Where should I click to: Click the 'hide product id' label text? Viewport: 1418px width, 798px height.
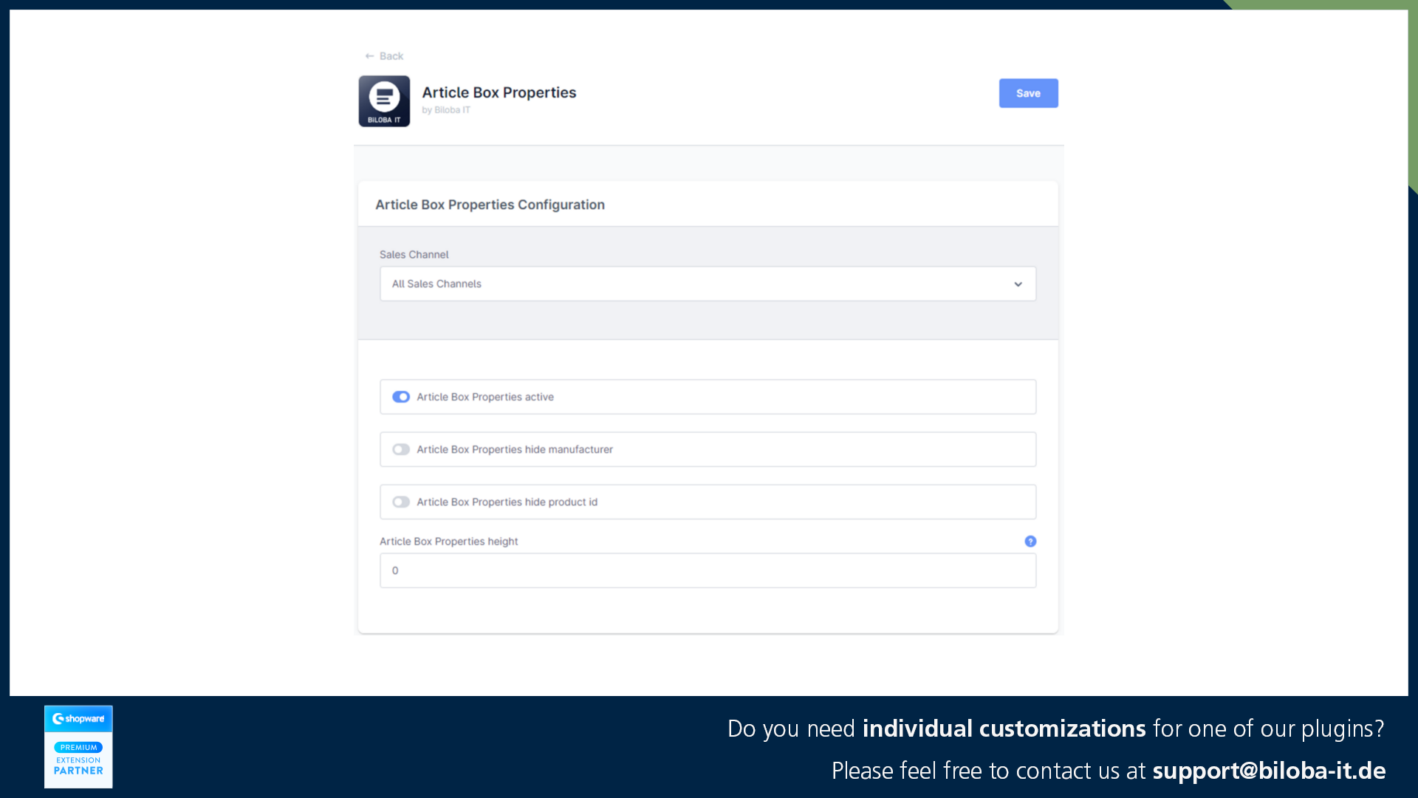[x=507, y=502]
